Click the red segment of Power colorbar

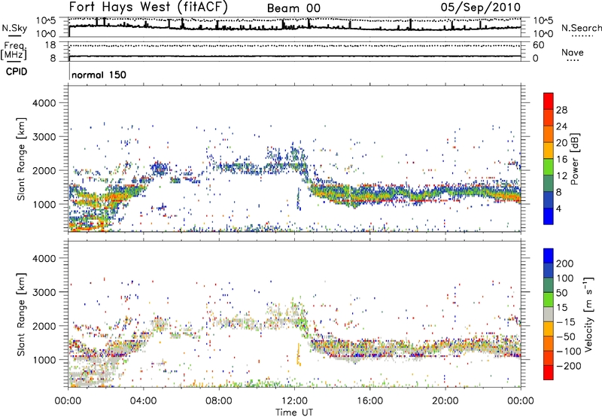click(x=549, y=101)
